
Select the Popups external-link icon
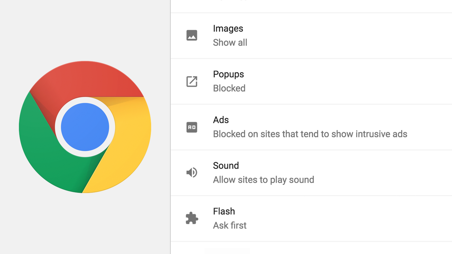pos(192,81)
